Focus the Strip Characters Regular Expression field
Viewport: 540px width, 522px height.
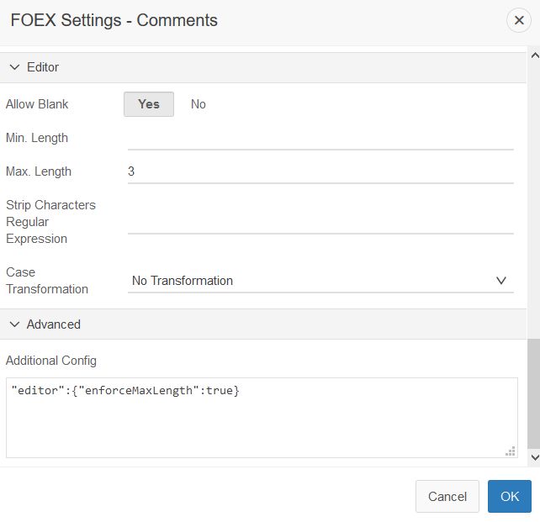(x=320, y=222)
